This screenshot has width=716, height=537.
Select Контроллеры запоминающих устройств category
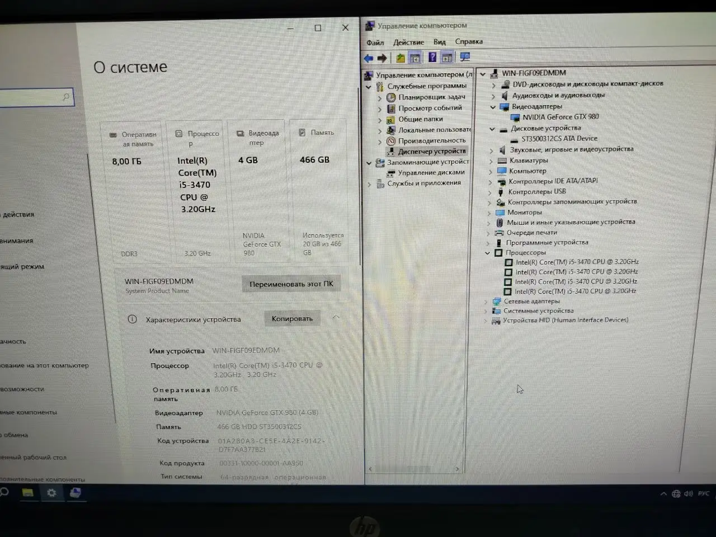point(572,202)
